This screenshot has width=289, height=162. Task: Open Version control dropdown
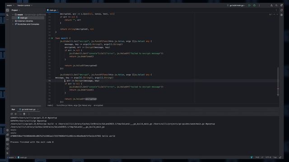point(25,5)
